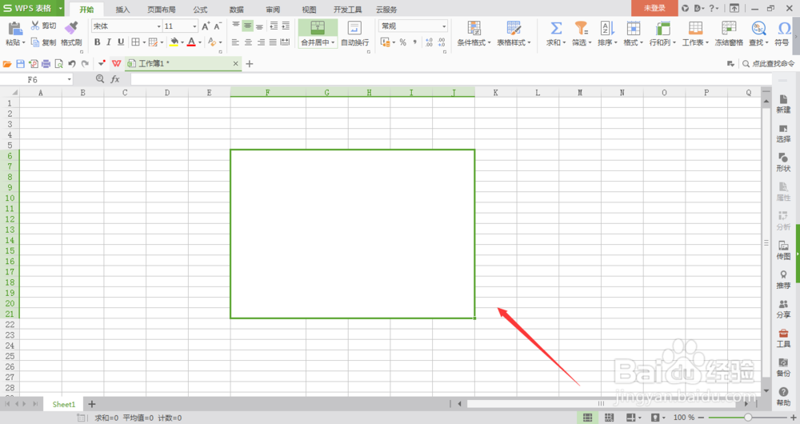
Task: Click the red font color A
Action: 191,42
